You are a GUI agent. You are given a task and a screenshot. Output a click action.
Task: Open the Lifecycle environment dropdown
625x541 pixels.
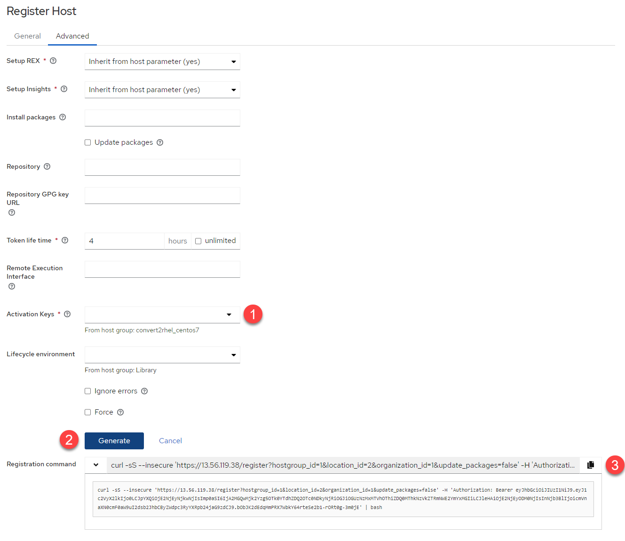click(162, 355)
